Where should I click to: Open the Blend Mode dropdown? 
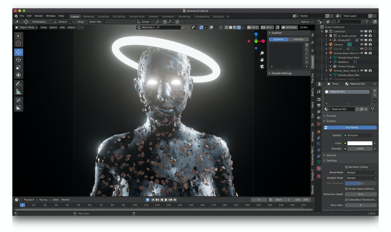click(361, 172)
